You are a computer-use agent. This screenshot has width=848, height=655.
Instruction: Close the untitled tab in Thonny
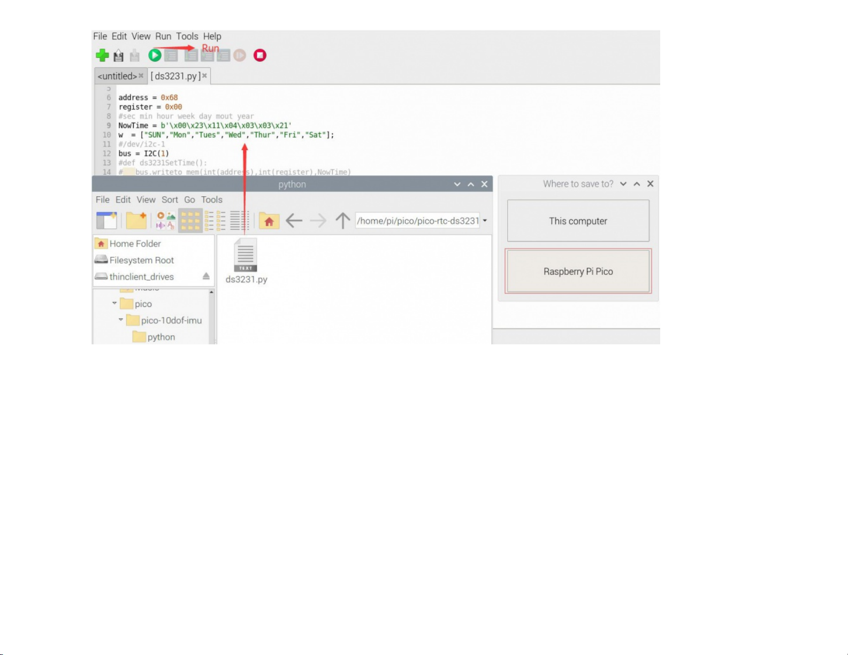[141, 76]
